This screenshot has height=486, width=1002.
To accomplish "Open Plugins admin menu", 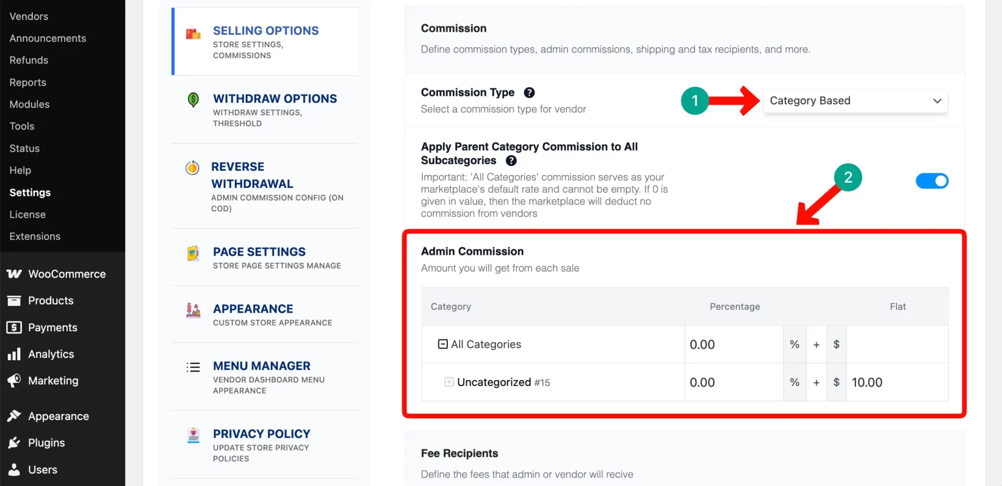I will [63, 443].
